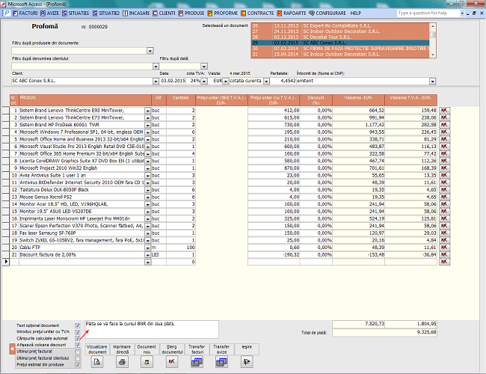
Task: Delete row 6 Visual Studio Pro 2013
Action: (444, 147)
